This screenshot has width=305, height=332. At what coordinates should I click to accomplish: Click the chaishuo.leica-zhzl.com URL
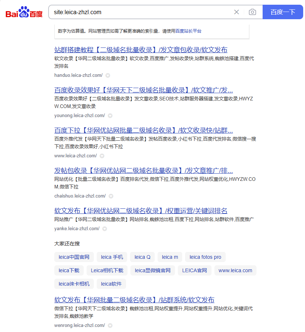point(80,196)
